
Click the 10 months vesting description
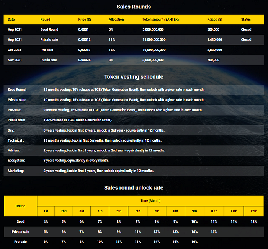pyautogui.click(x=124, y=100)
